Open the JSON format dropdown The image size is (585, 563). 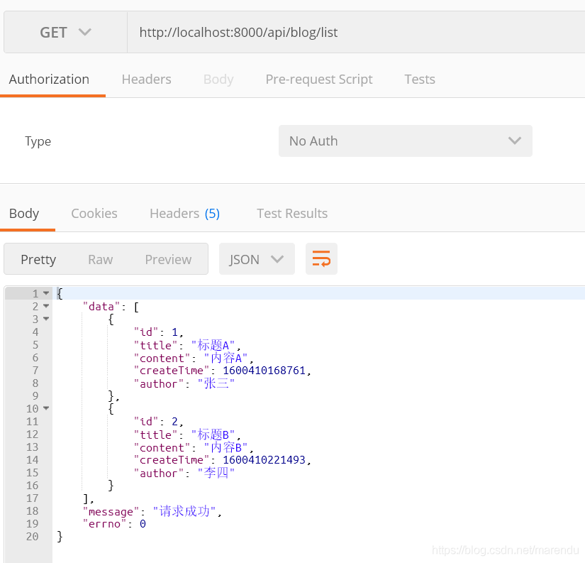coord(257,259)
